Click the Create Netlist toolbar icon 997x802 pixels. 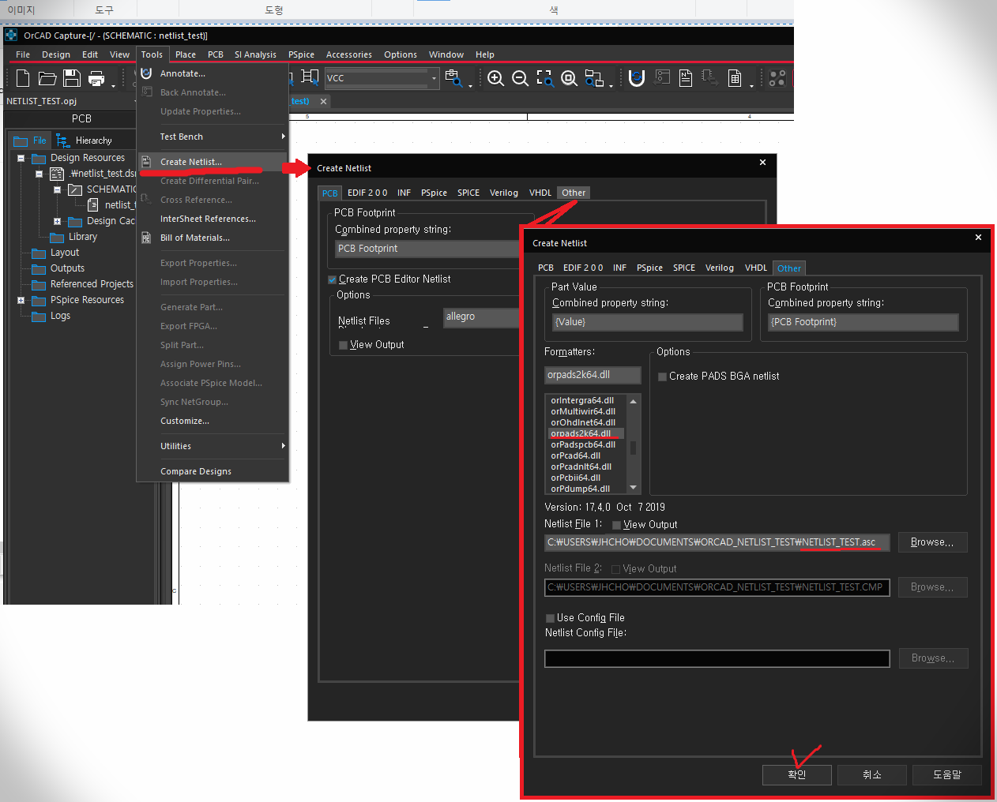click(686, 78)
